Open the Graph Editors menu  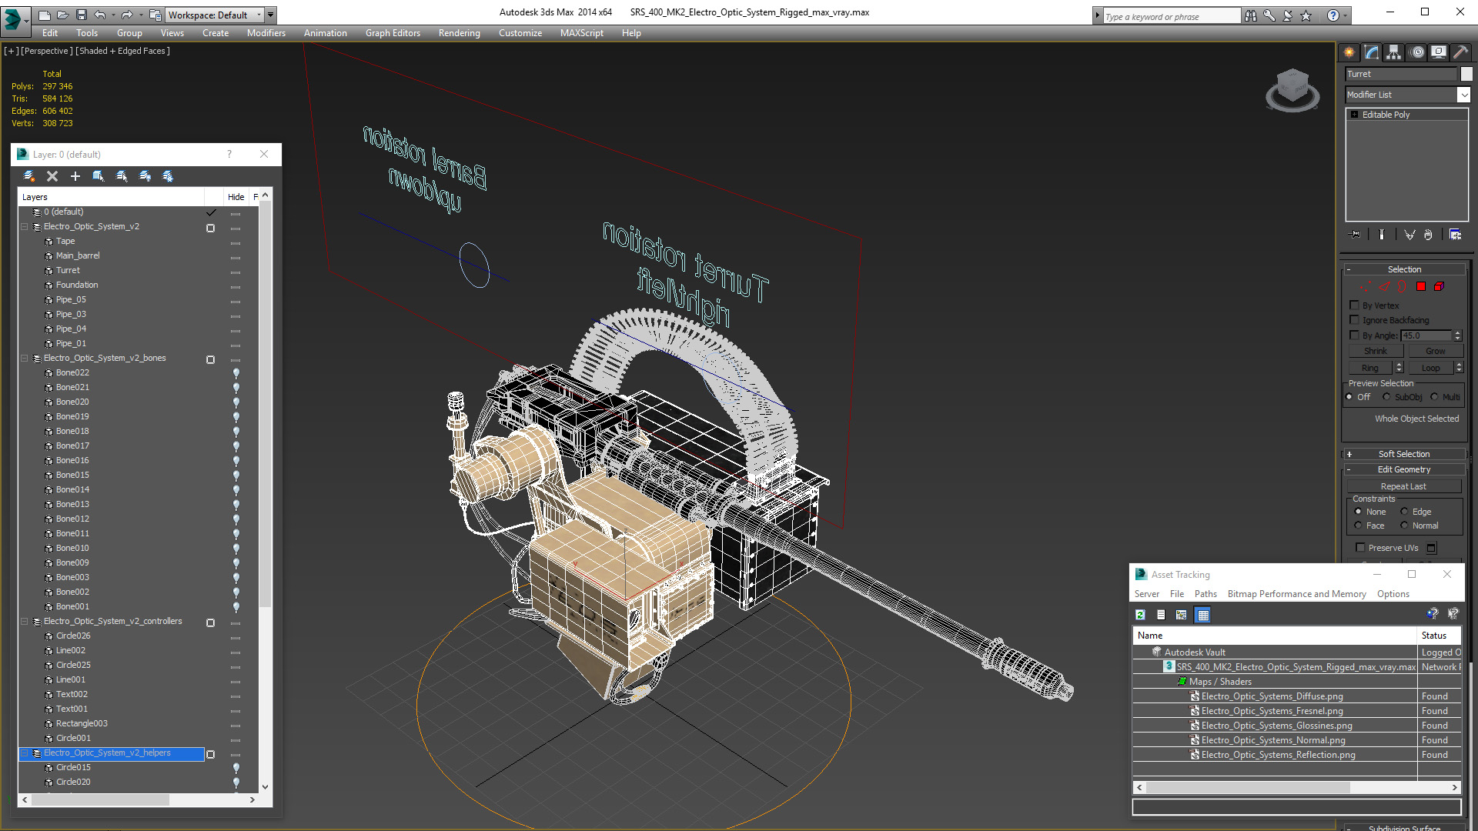coord(393,33)
